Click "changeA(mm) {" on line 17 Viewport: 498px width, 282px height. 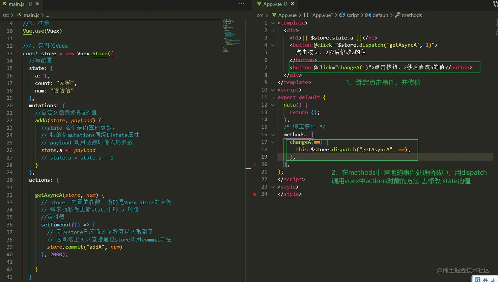tap(309, 142)
